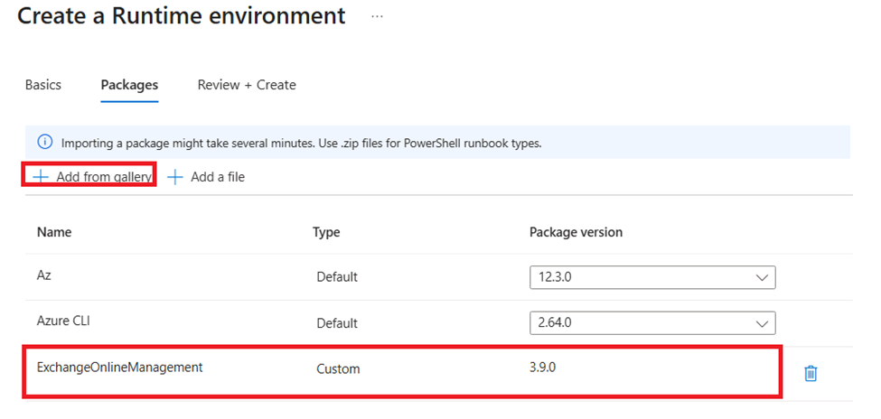Click the Package version column header
Image resolution: width=881 pixels, height=419 pixels.
click(576, 232)
